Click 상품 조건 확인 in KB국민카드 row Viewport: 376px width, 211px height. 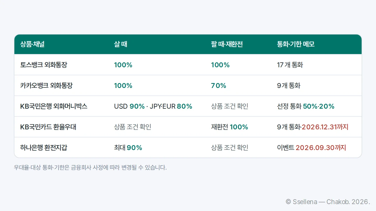[x=133, y=127]
